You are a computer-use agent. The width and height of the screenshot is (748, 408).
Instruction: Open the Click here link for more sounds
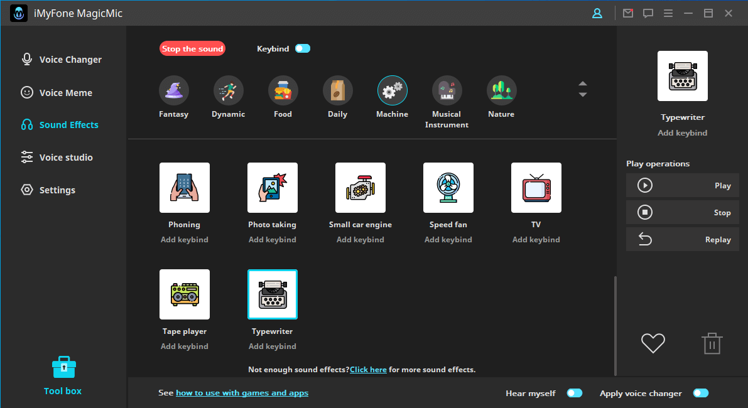point(368,369)
